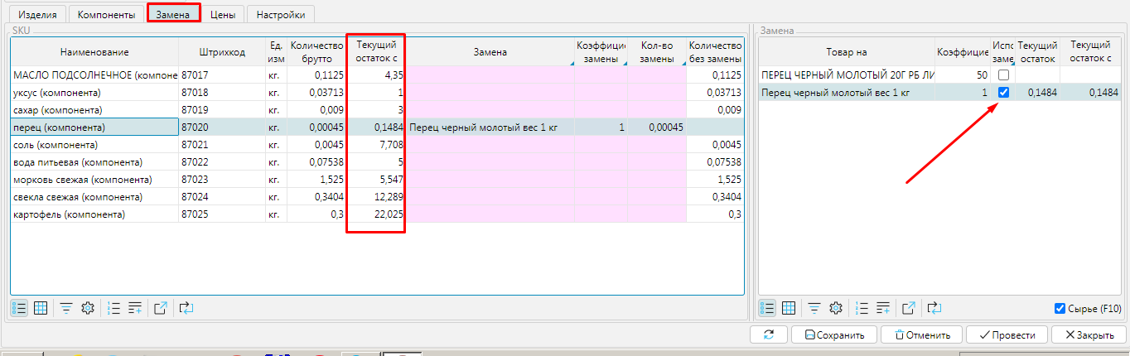Click the add-row icon in the Замена toolbar
This screenshot has height=356, width=1130.
884,308
